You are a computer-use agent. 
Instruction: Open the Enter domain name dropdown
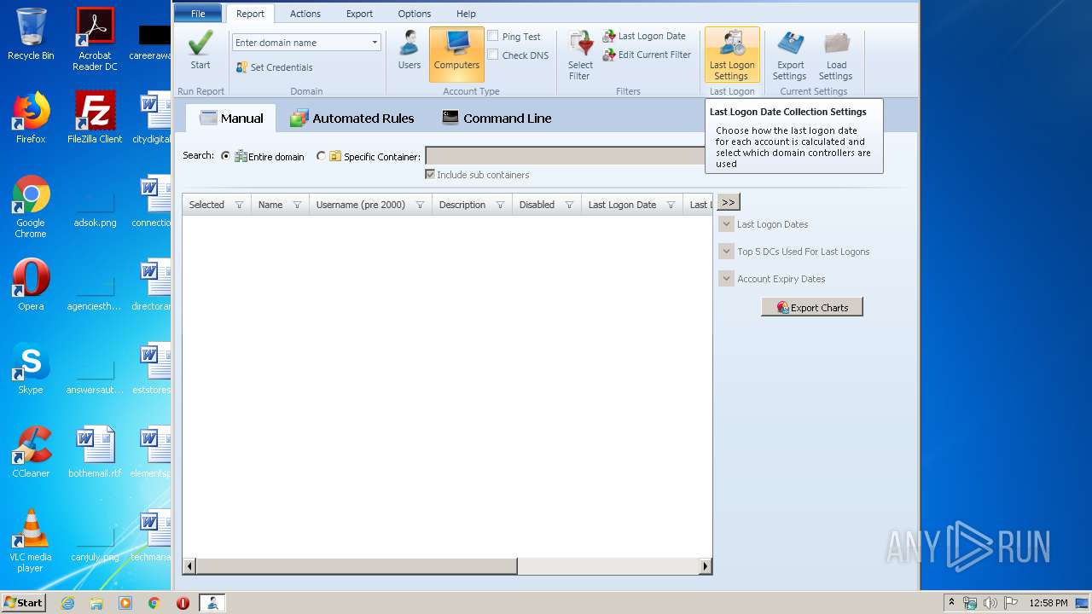[x=375, y=43]
